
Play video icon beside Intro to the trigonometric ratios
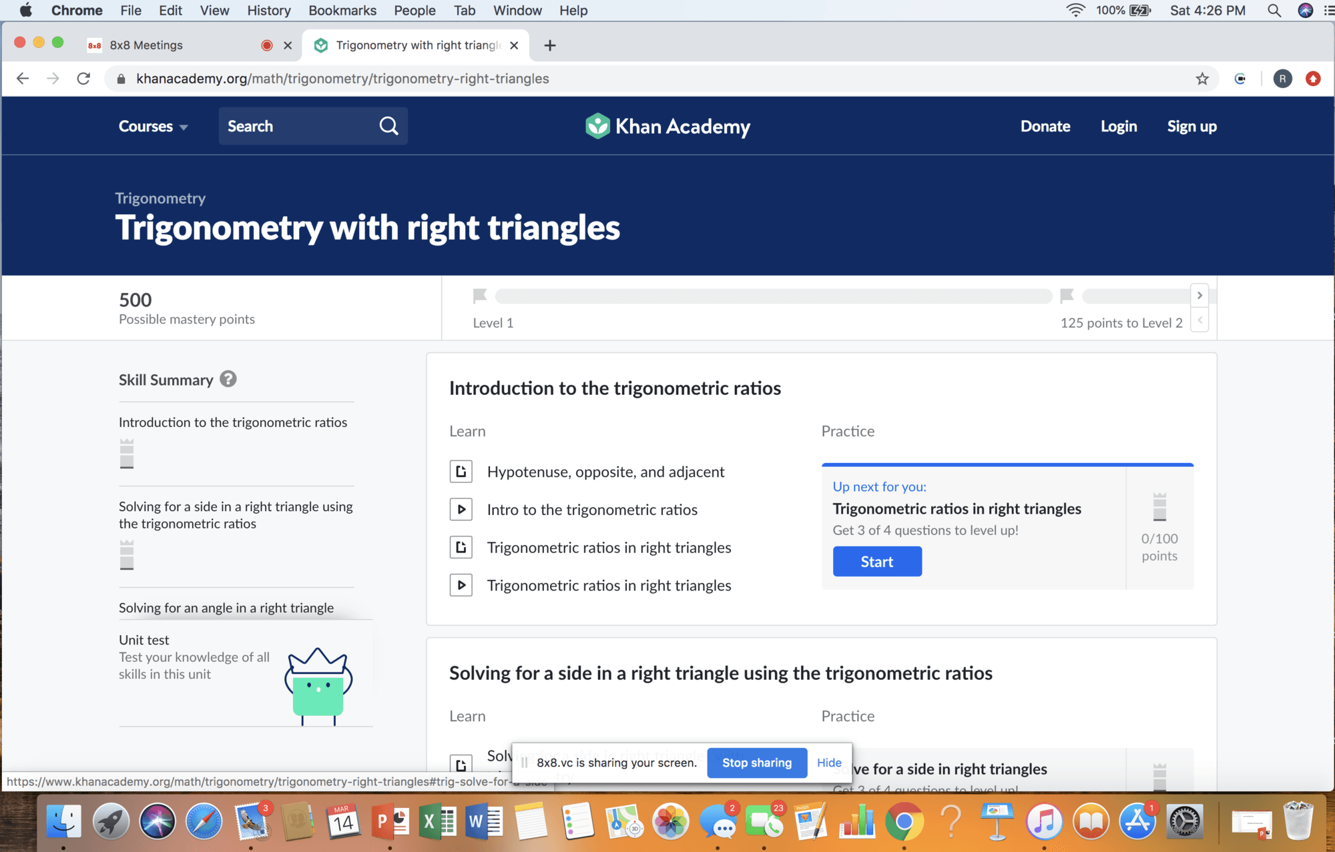click(x=461, y=510)
